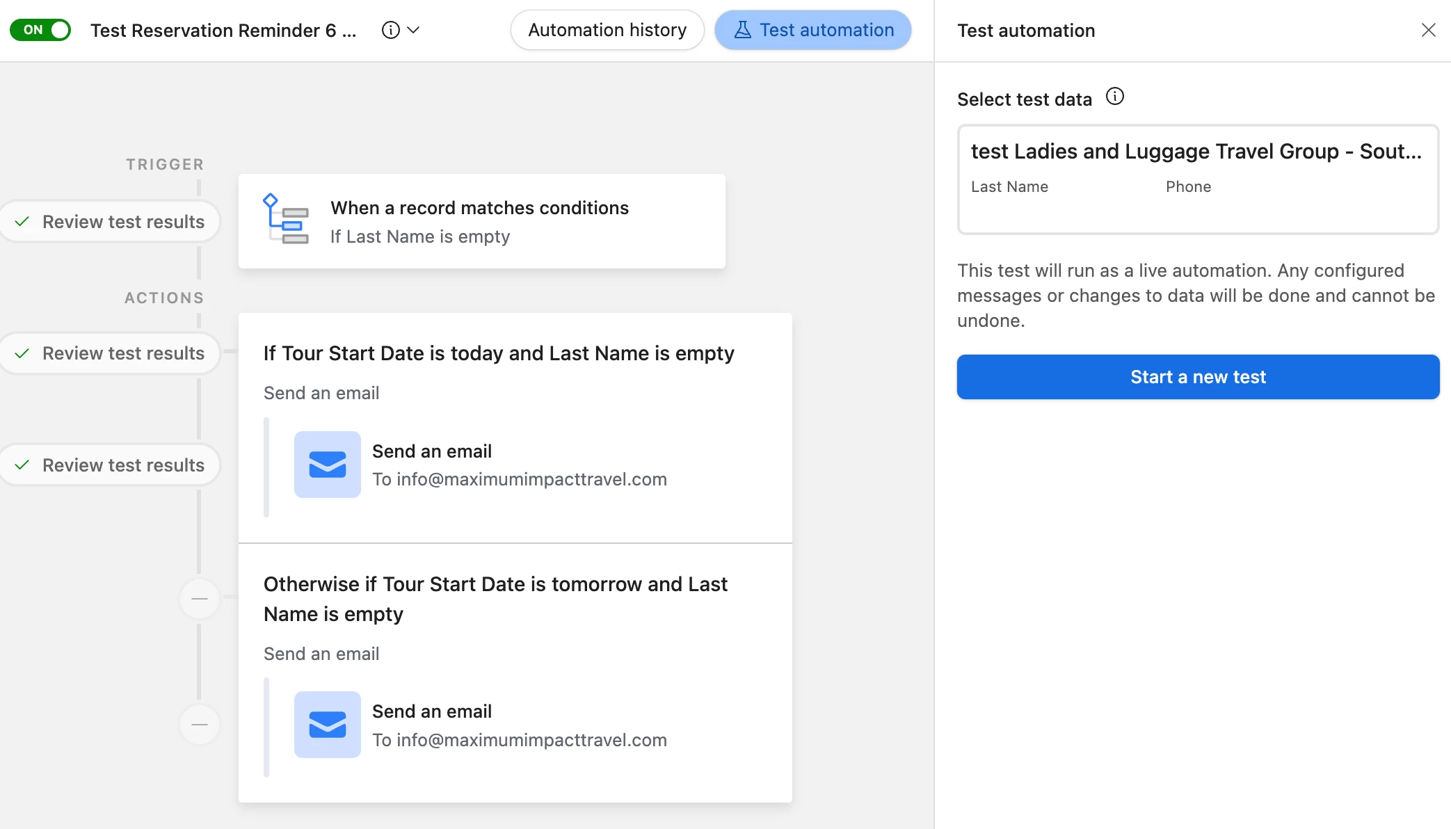
Task: Click status circle beside Otherwise if condition
Action: pyautogui.click(x=200, y=599)
